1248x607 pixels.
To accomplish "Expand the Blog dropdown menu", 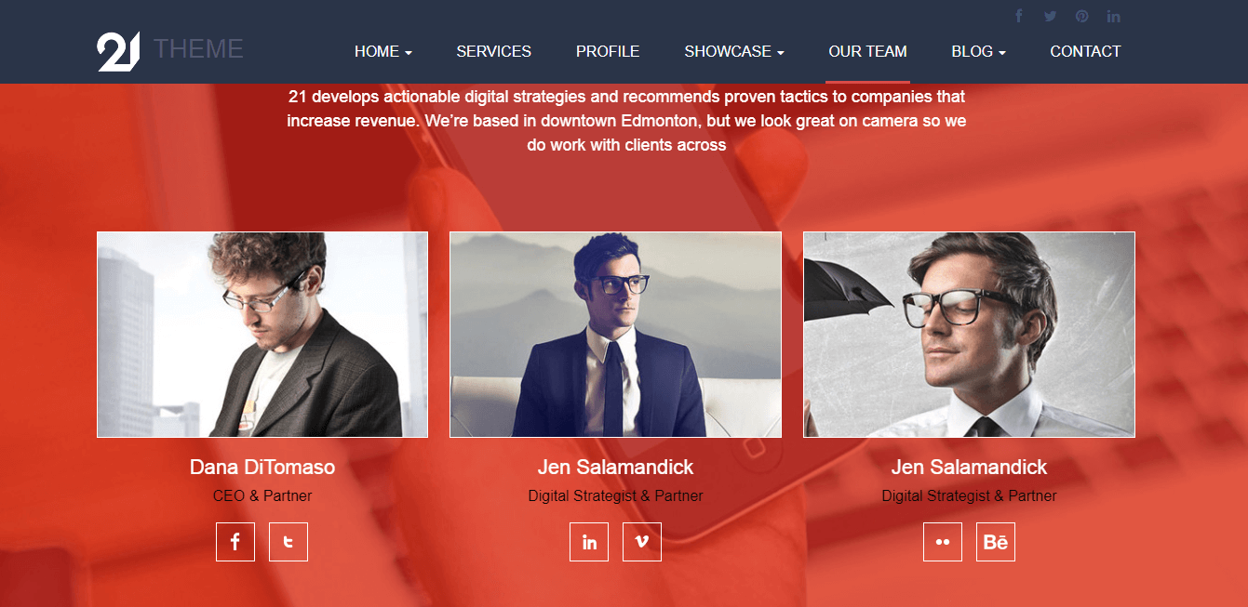I will (979, 52).
